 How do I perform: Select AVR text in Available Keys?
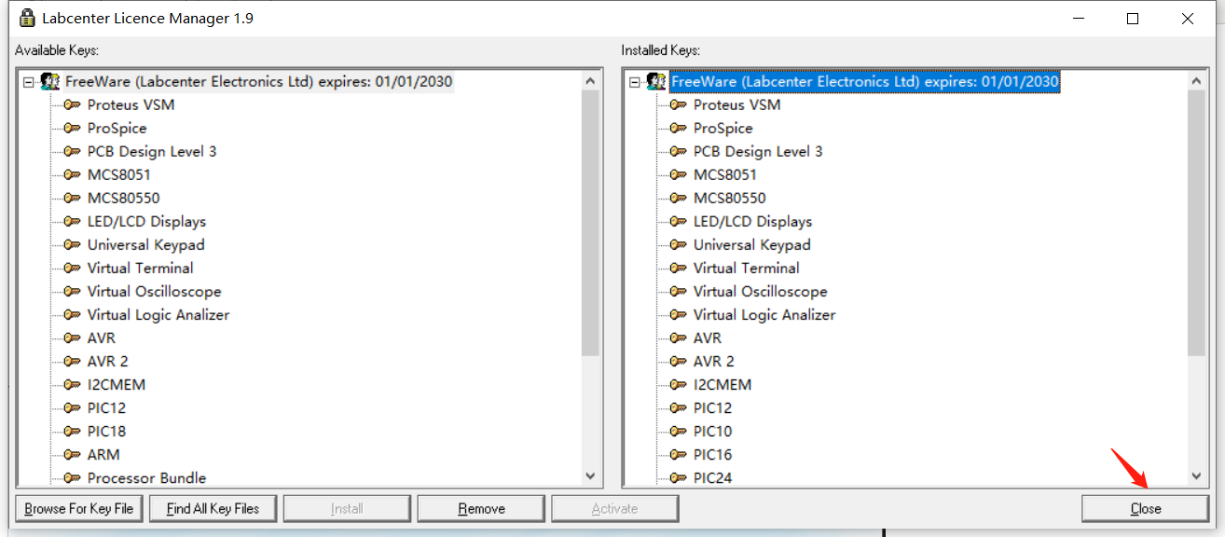pyautogui.click(x=102, y=337)
